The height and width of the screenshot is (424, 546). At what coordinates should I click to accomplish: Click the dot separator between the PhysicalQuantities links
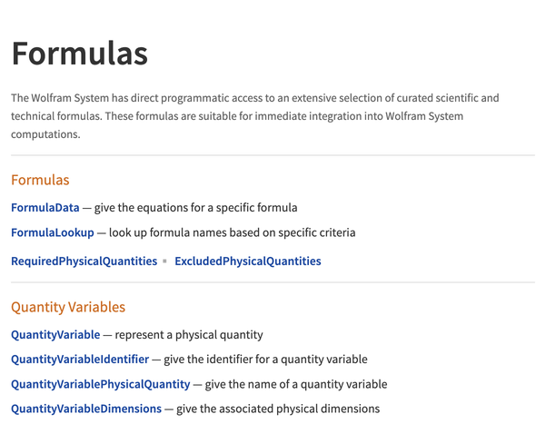[x=165, y=261]
